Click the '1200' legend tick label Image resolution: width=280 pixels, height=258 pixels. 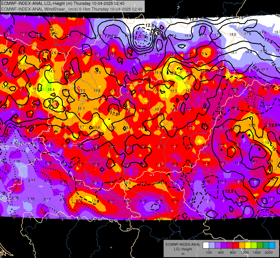click(245, 253)
